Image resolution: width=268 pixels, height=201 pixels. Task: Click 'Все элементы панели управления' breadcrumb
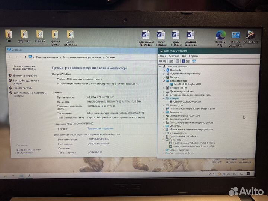[x=82, y=57]
